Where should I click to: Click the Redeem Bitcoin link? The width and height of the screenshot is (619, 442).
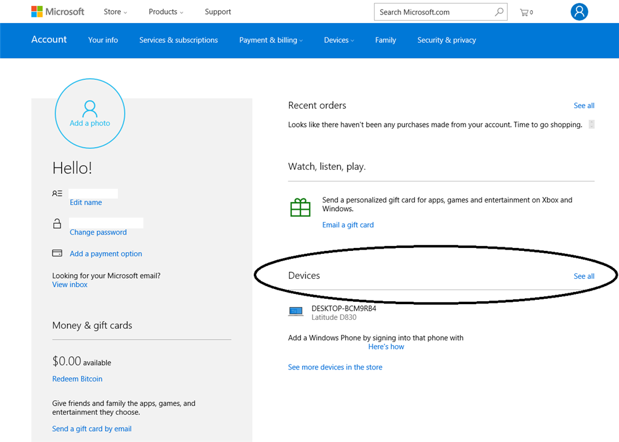click(77, 379)
